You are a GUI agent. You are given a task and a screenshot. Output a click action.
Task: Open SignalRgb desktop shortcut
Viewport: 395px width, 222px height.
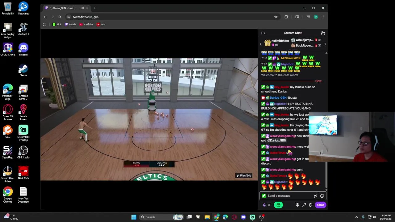(x=8, y=152)
